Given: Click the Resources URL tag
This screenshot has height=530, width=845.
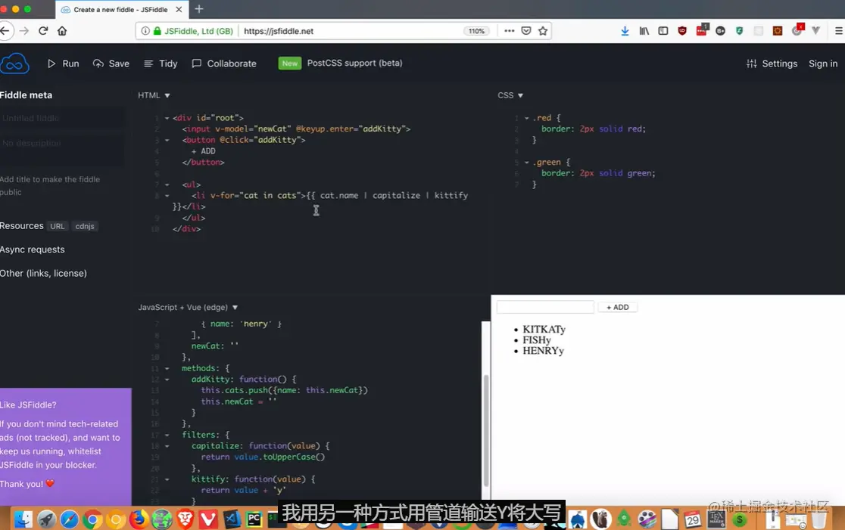Looking at the screenshot, I should pos(57,226).
